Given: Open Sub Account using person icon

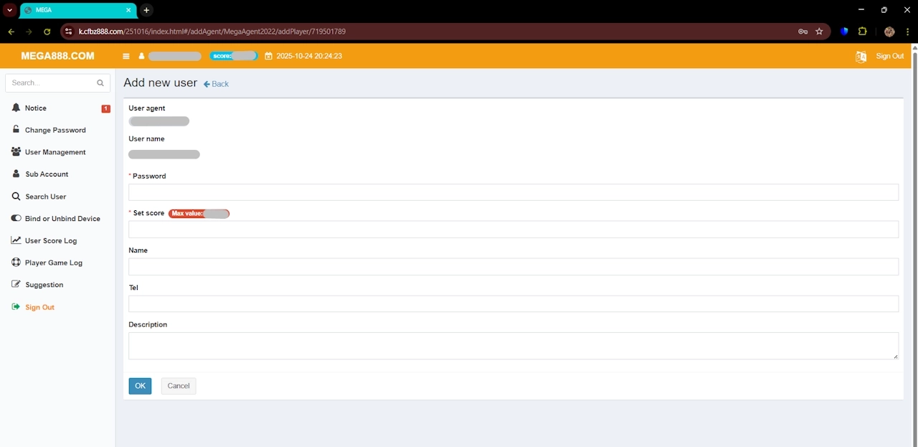Looking at the screenshot, I should (x=16, y=174).
